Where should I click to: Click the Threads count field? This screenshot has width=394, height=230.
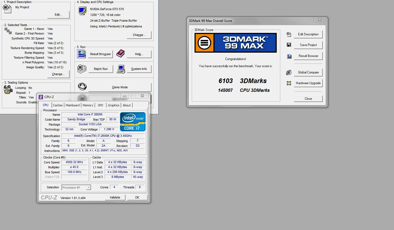140,187
